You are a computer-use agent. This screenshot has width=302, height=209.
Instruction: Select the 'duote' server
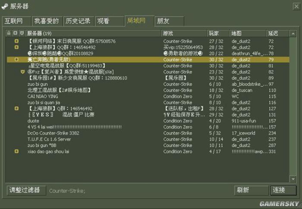click(148, 121)
